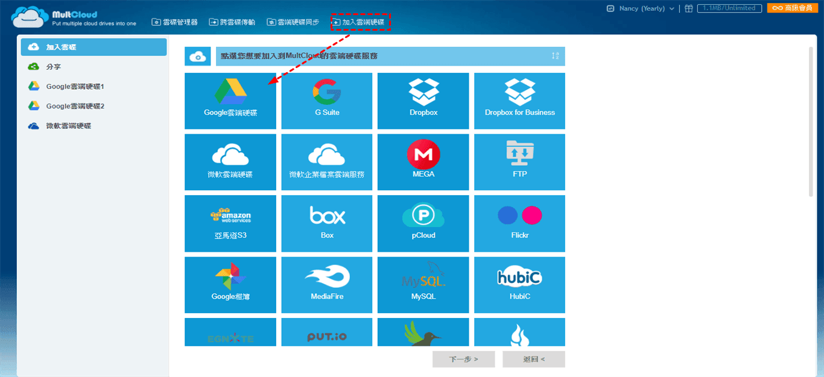824x377 pixels.
Task: Select the Google雲端硬碟 cloud tile
Action: [x=230, y=101]
